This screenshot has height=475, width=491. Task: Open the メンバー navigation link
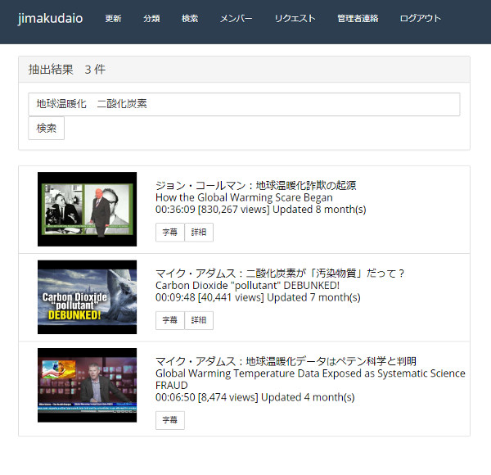236,19
